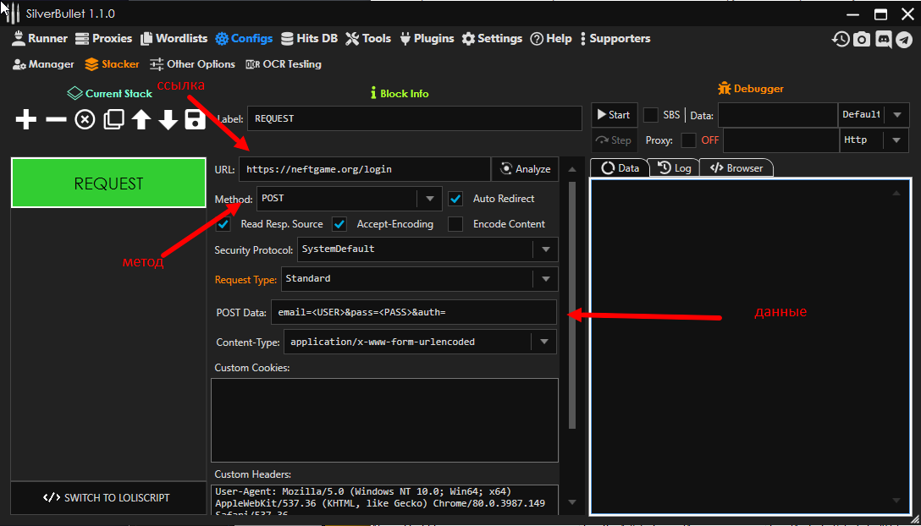This screenshot has width=921, height=526.
Task: Click the debugger Data input field
Action: [x=778, y=115]
